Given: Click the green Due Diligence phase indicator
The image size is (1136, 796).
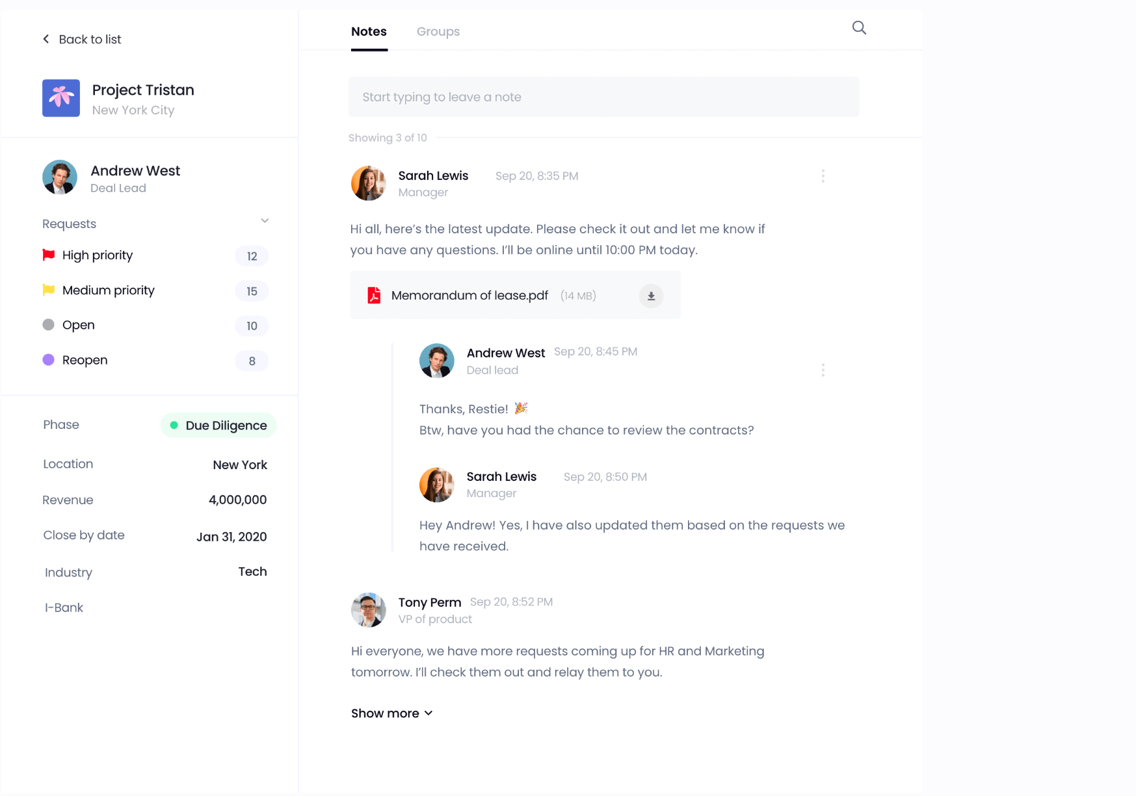Looking at the screenshot, I should tap(173, 425).
